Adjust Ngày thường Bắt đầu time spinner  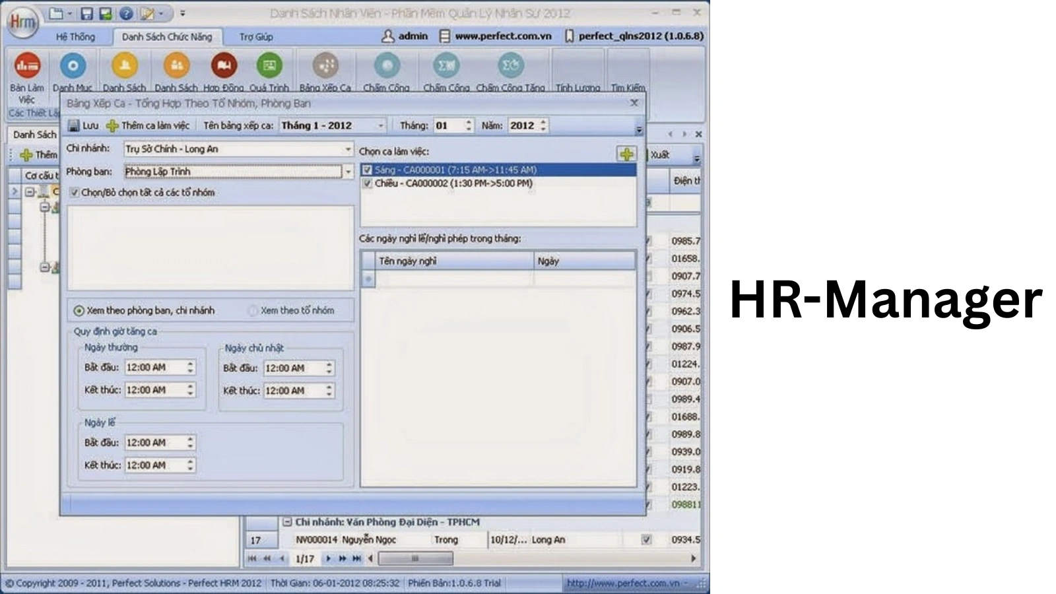tap(190, 368)
